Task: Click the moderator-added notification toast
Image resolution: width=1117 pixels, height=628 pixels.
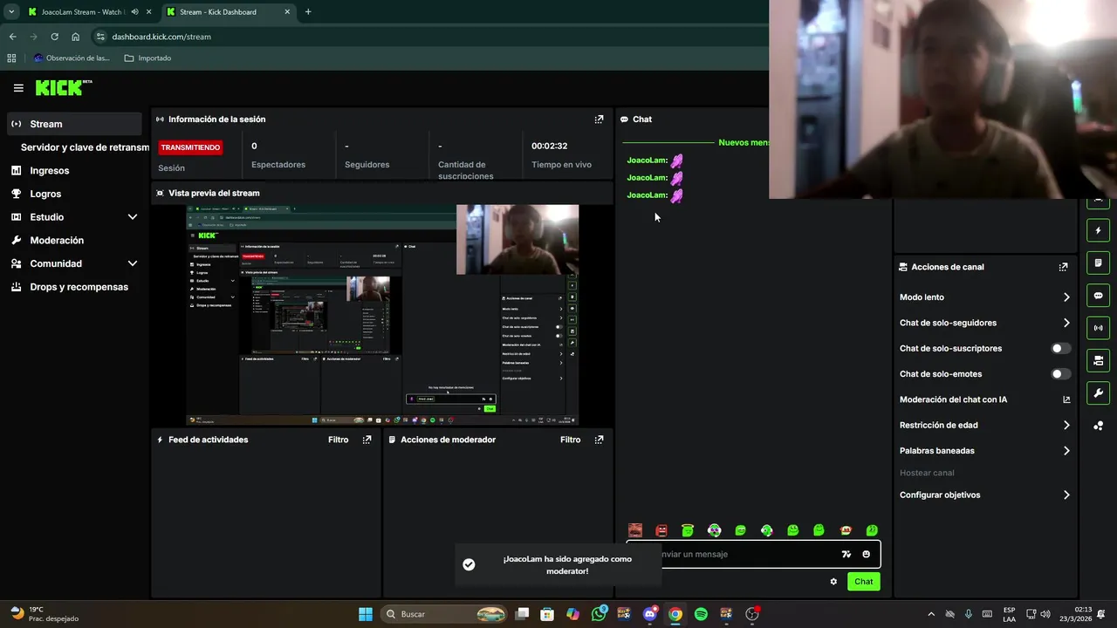Action: coord(558,564)
